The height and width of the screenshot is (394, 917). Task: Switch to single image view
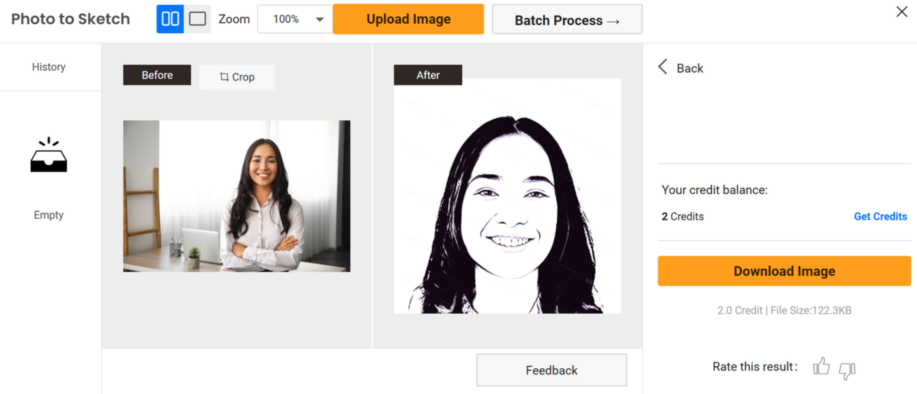(198, 19)
